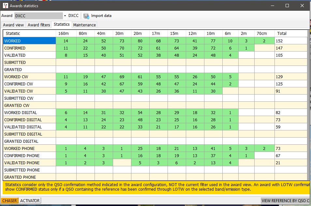Click the 12m column header
The height and width of the screenshot is (206, 311).
(195, 34)
